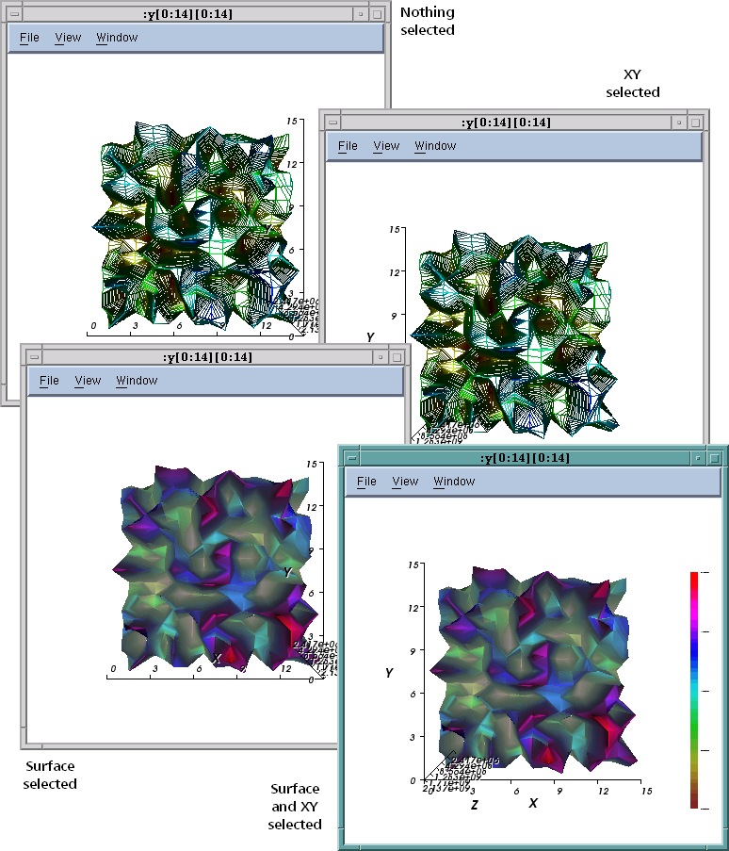The height and width of the screenshot is (851, 729).
Task: Open View menu in the top-left wireframe window
Action: tap(68, 38)
